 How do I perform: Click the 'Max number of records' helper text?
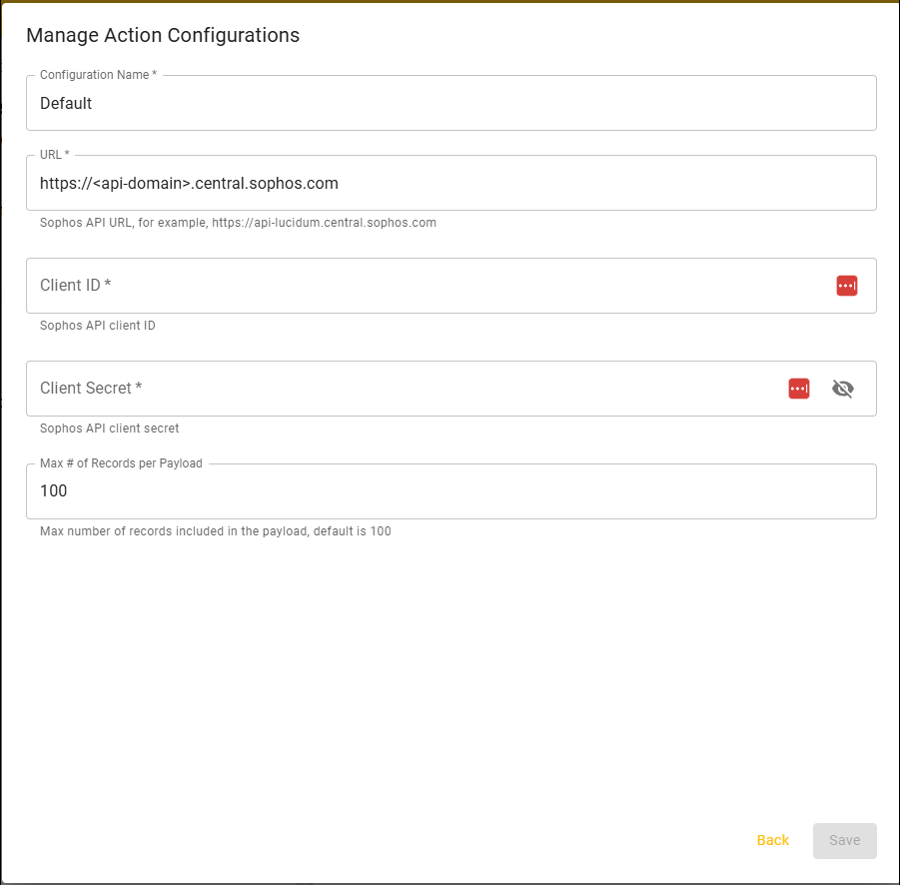click(215, 531)
